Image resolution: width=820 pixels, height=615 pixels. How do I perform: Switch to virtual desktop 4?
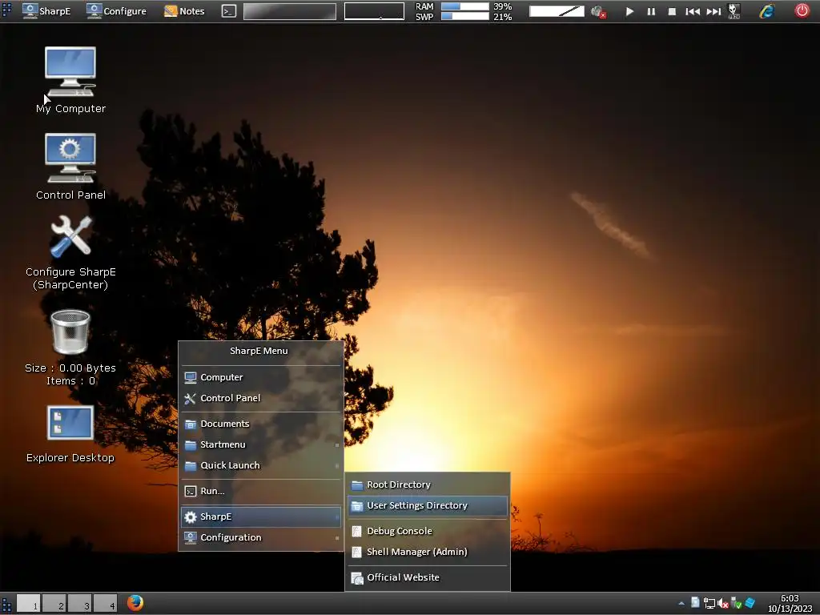105,603
